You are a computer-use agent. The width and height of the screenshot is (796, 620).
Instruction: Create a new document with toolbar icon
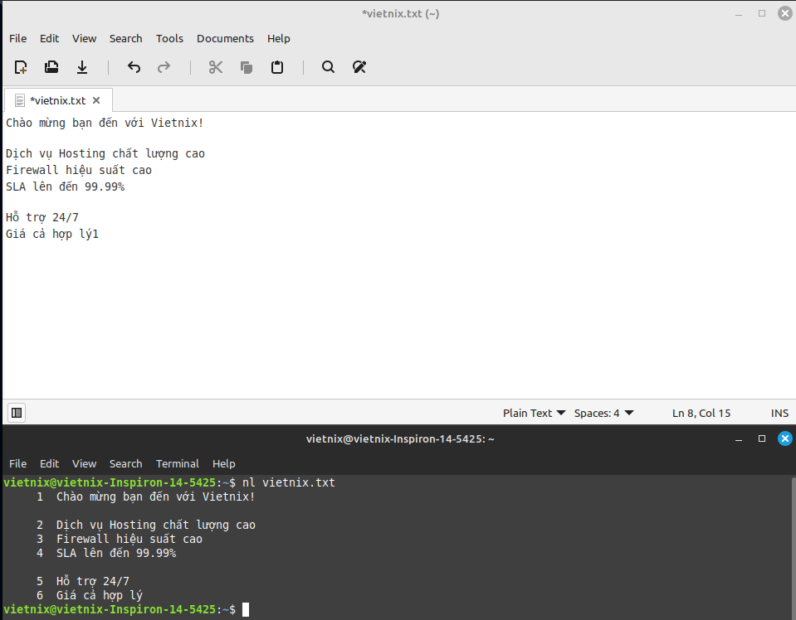21,67
